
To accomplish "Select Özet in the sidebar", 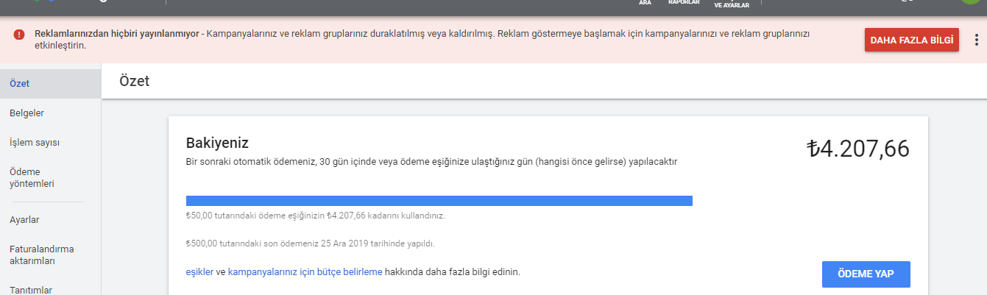I will click(x=50, y=84).
